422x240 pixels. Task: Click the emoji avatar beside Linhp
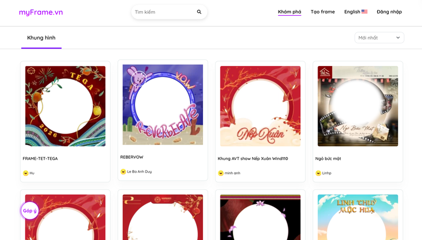[x=319, y=173]
